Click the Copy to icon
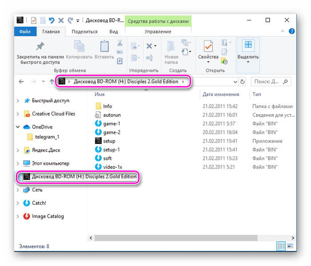 [x=135, y=58]
